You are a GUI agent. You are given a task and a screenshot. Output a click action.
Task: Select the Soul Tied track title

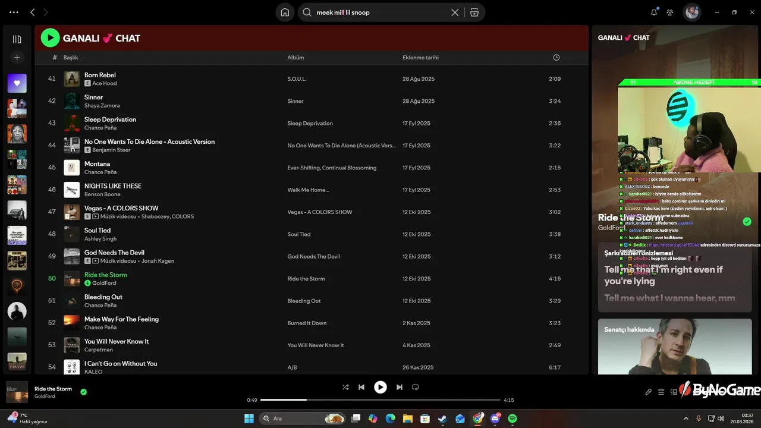point(98,230)
